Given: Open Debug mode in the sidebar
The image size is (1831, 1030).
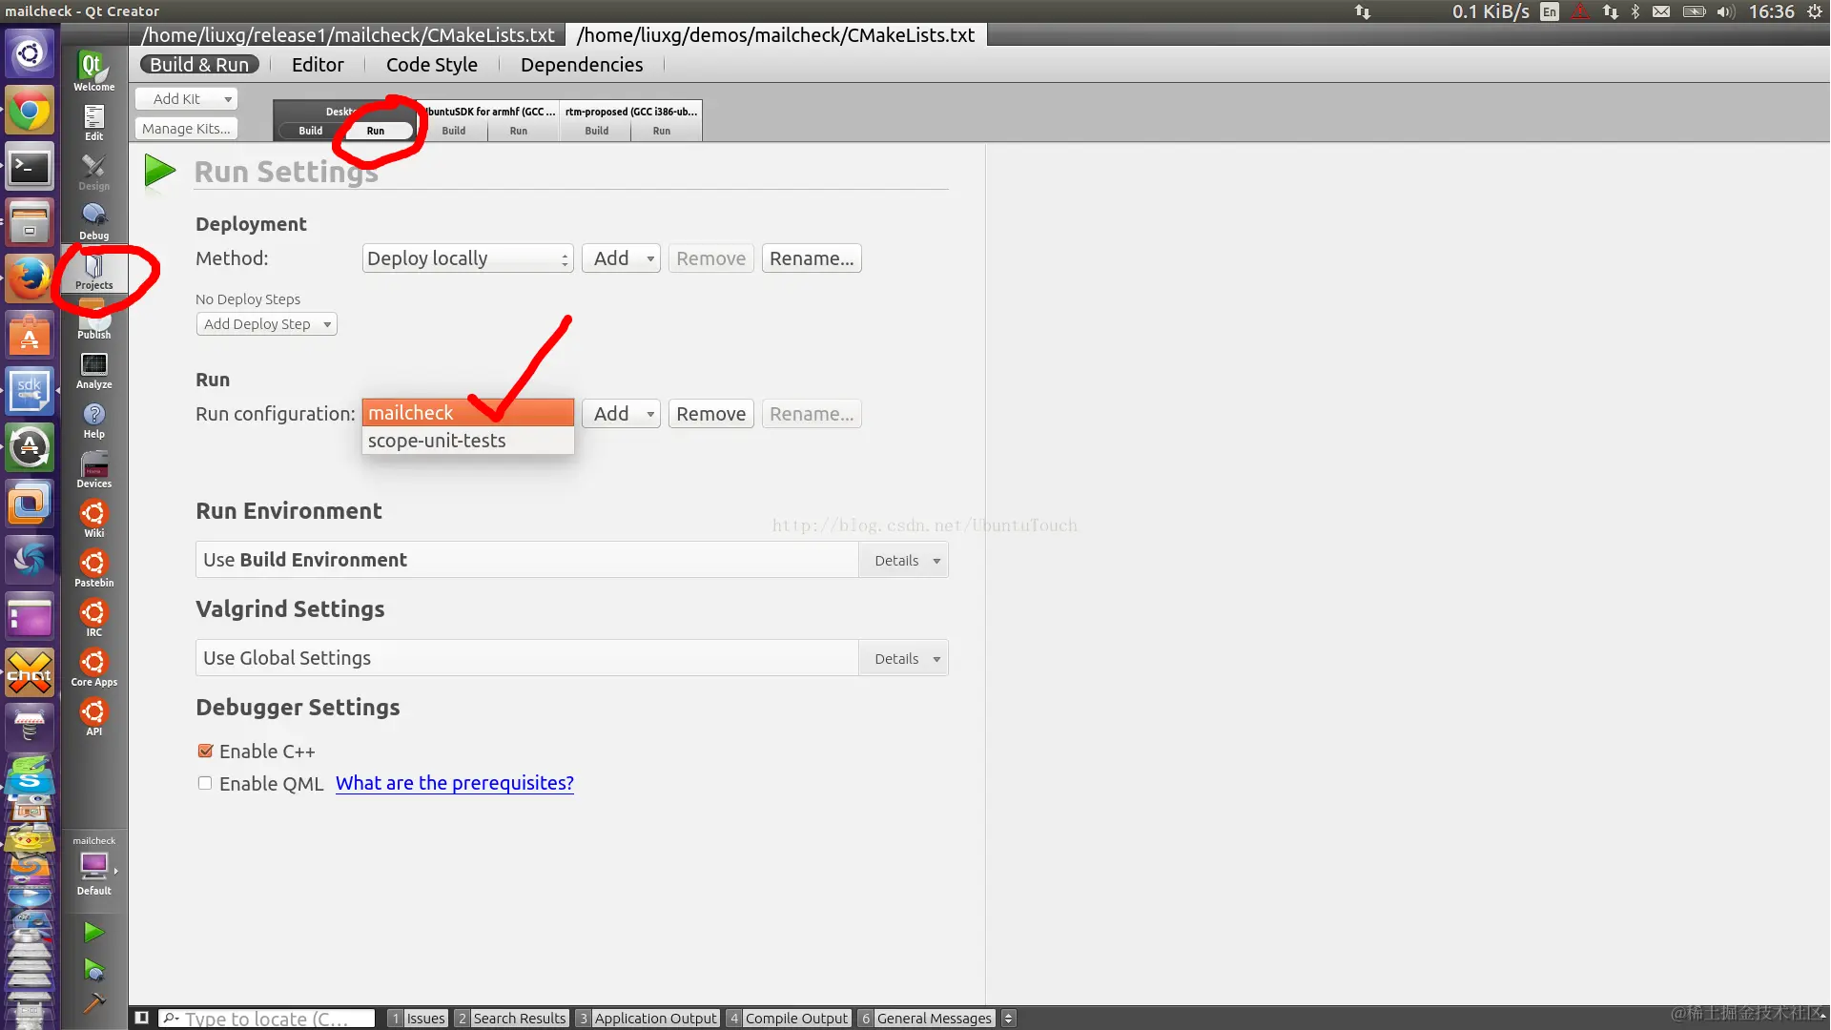Looking at the screenshot, I should point(93,221).
